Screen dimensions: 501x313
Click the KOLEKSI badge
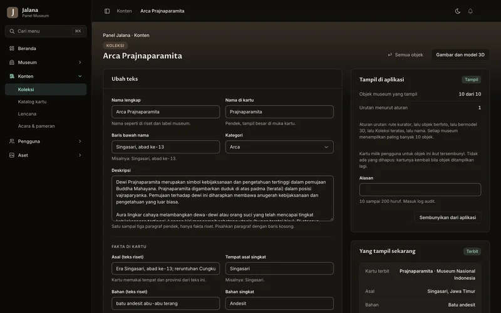[115, 46]
